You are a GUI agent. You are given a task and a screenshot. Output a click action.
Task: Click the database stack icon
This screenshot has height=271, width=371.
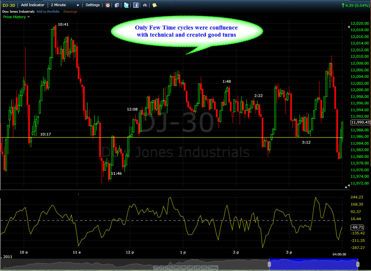click(117, 5)
